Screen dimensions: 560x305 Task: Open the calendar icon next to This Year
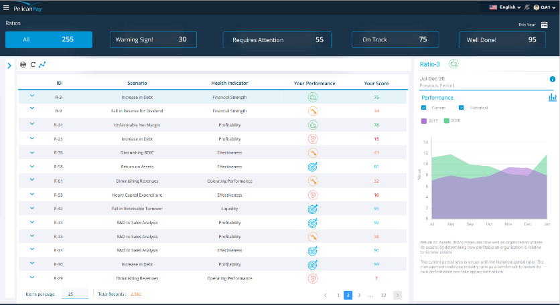point(545,25)
